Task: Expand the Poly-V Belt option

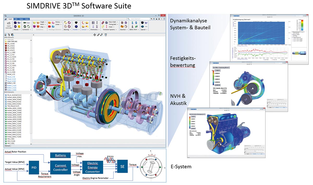Action: (x=113, y=22)
